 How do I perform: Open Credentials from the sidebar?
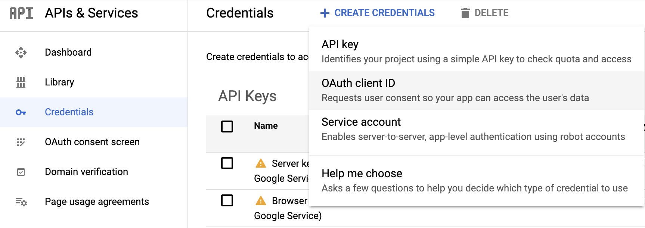pos(69,112)
